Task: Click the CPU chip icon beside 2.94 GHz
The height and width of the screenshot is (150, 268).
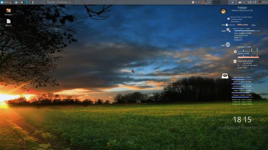Action: coord(227,25)
